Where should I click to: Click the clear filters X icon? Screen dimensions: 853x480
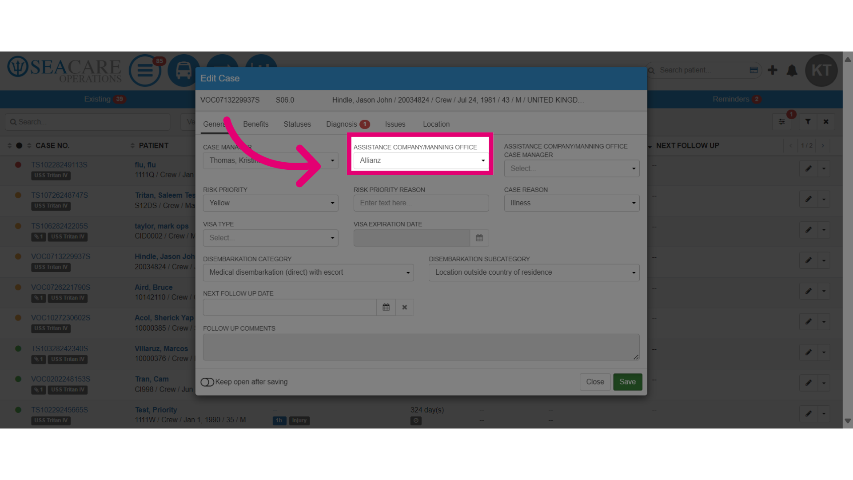coord(826,122)
